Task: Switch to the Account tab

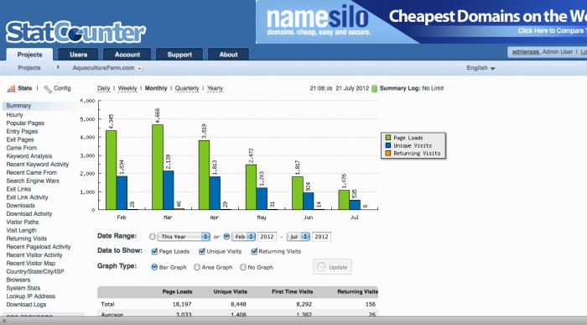Action: pyautogui.click(x=127, y=55)
